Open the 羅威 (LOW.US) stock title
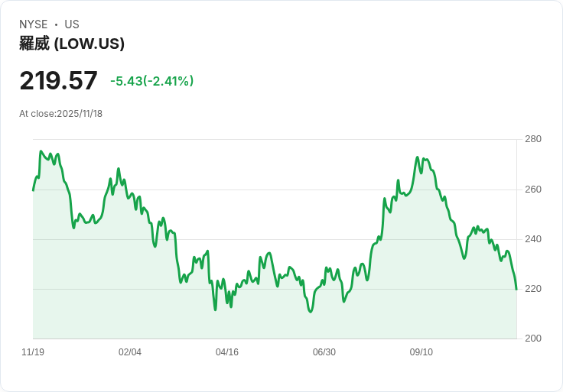The height and width of the screenshot is (392, 563). (x=72, y=44)
